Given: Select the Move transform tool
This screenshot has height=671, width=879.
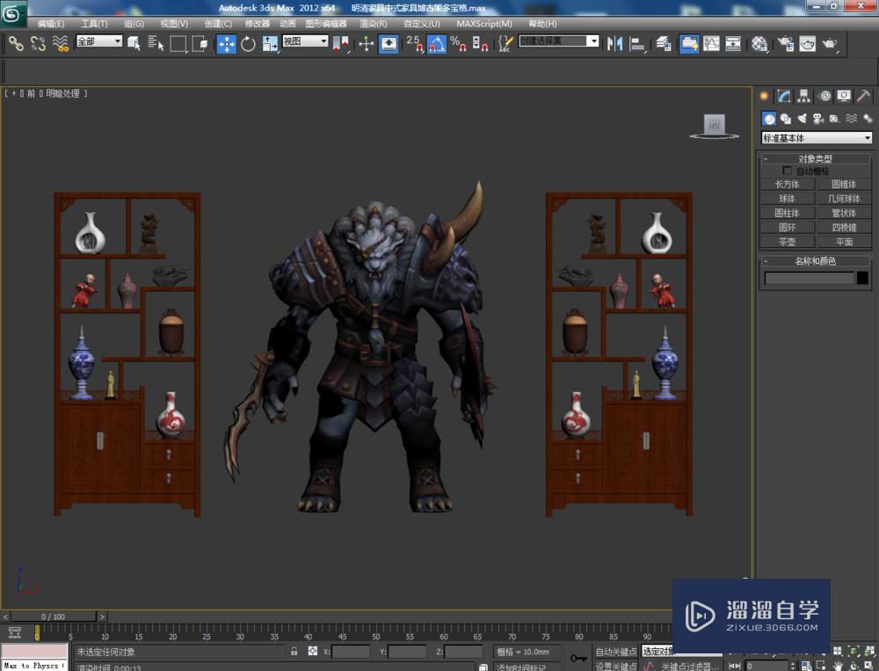Looking at the screenshot, I should point(226,43).
